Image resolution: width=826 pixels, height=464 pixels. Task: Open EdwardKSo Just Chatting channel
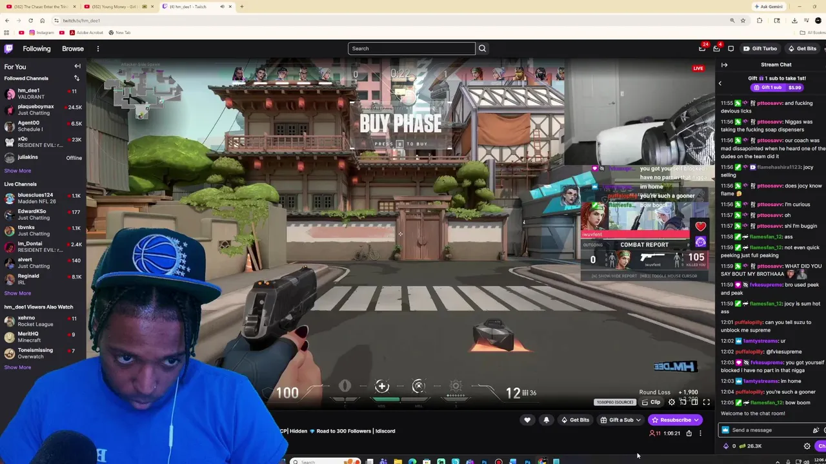pos(43,214)
